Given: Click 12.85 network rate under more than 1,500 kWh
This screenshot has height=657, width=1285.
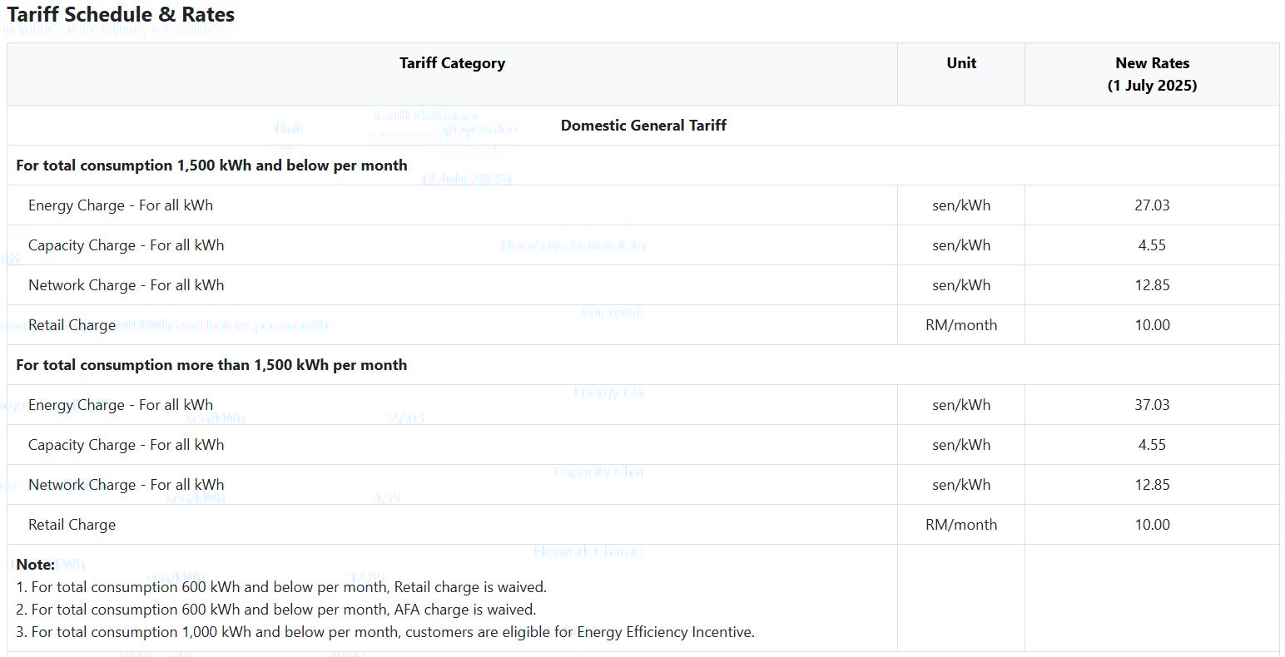Looking at the screenshot, I should (x=1151, y=485).
